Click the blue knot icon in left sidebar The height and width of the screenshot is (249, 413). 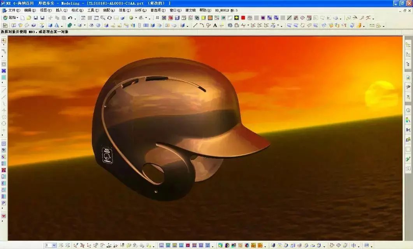point(4,71)
